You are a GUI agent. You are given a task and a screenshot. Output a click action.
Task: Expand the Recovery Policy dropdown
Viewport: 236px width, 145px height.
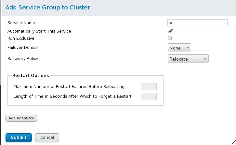pos(188,59)
